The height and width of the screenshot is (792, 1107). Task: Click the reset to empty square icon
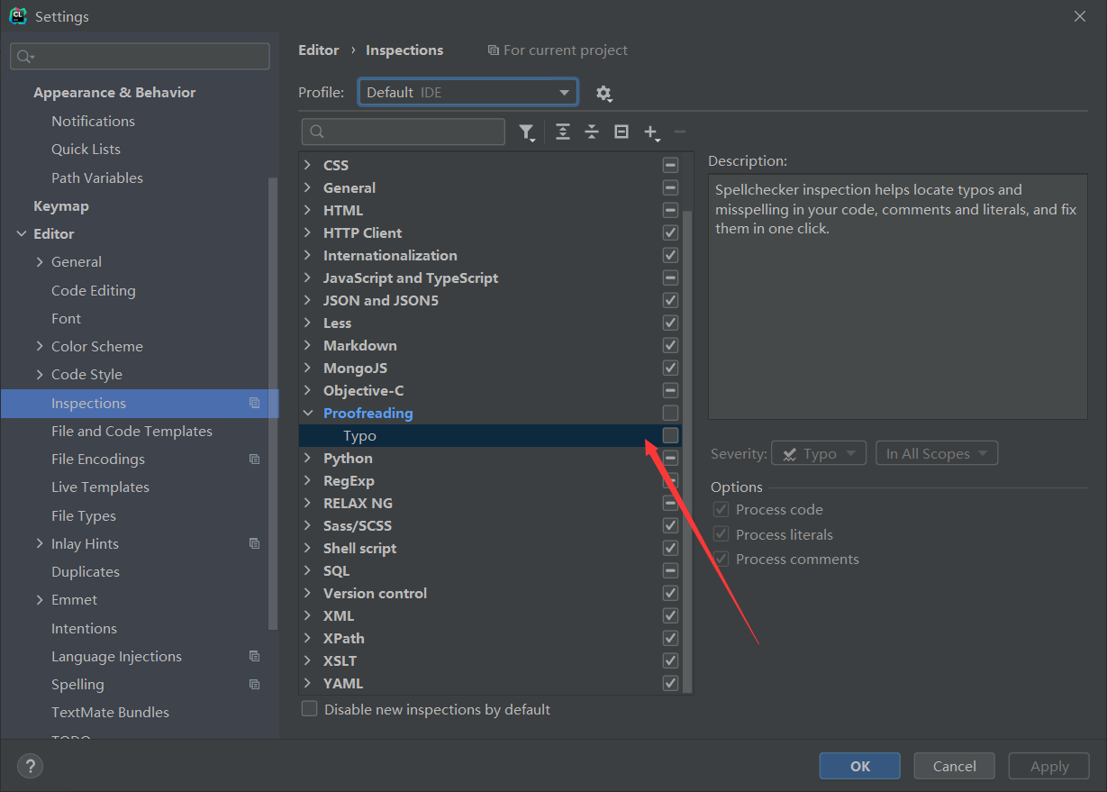click(x=622, y=132)
